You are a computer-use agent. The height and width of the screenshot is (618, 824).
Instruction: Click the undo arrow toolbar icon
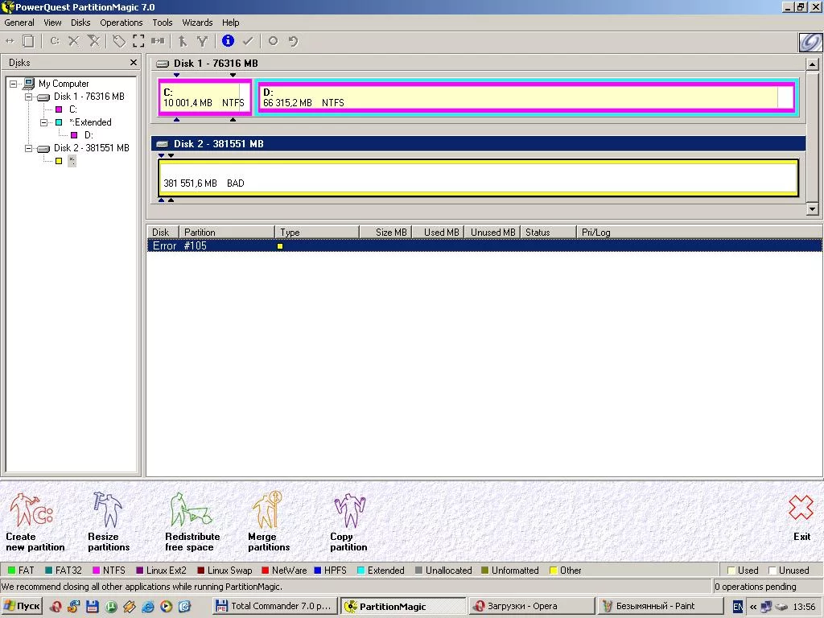click(x=293, y=41)
